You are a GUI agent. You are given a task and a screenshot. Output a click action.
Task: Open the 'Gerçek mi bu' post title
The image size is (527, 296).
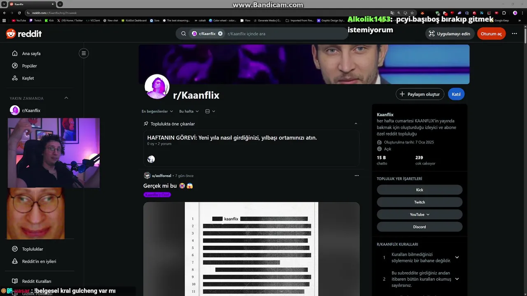168,186
